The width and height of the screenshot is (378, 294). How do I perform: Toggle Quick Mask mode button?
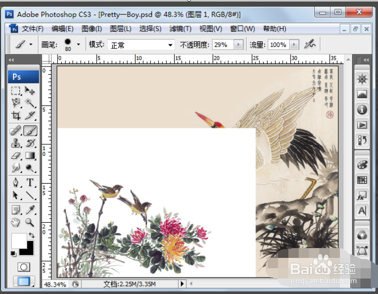pyautogui.click(x=24, y=267)
